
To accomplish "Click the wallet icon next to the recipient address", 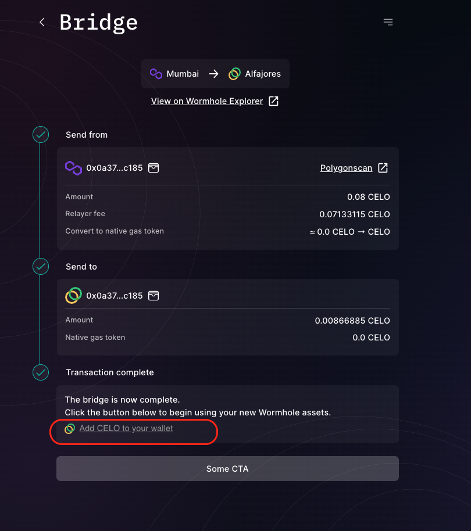I will [154, 295].
